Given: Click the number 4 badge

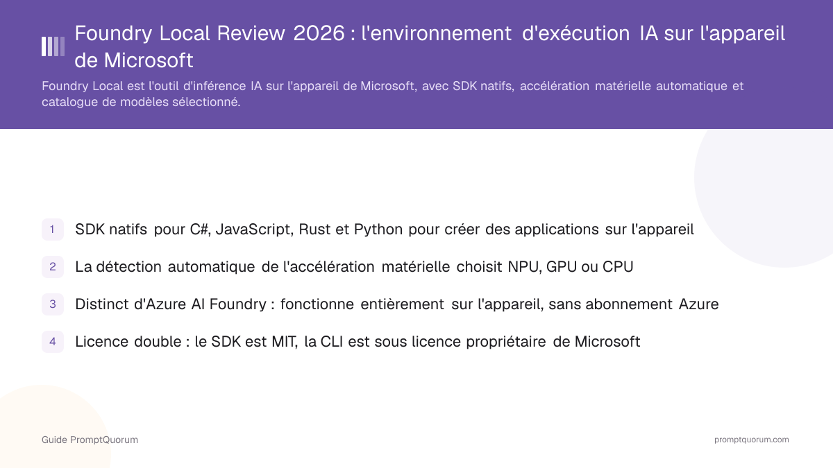Looking at the screenshot, I should (53, 342).
